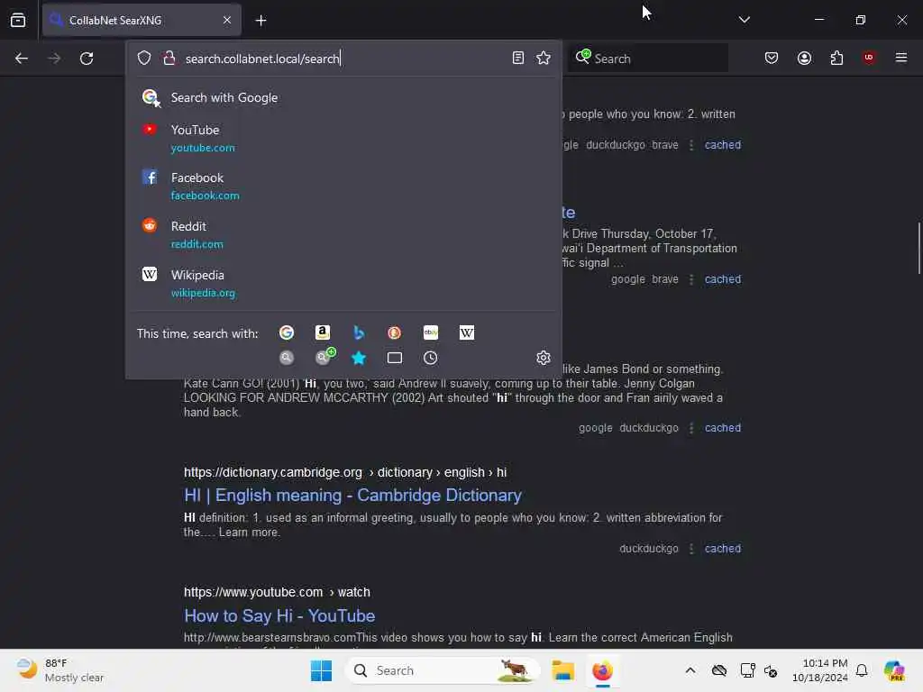Open the muted volume tray icon
The width and height of the screenshot is (923, 692).
(771, 670)
